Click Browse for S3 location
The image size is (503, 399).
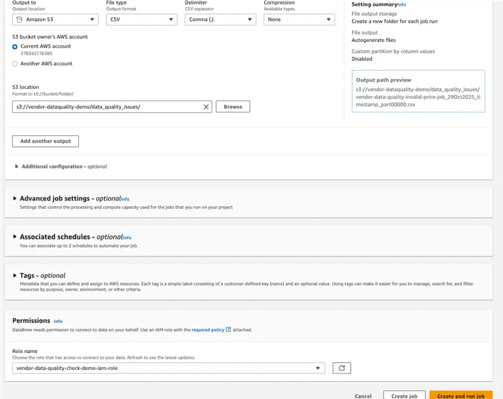(x=233, y=107)
